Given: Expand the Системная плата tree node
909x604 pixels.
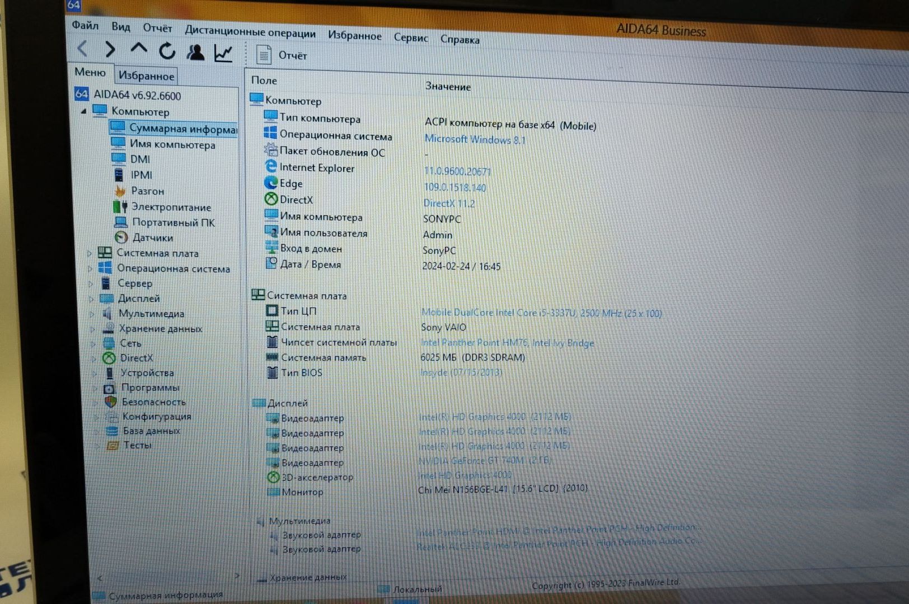Looking at the screenshot, I should pyautogui.click(x=90, y=253).
